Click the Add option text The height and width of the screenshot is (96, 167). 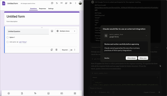tap(13, 42)
